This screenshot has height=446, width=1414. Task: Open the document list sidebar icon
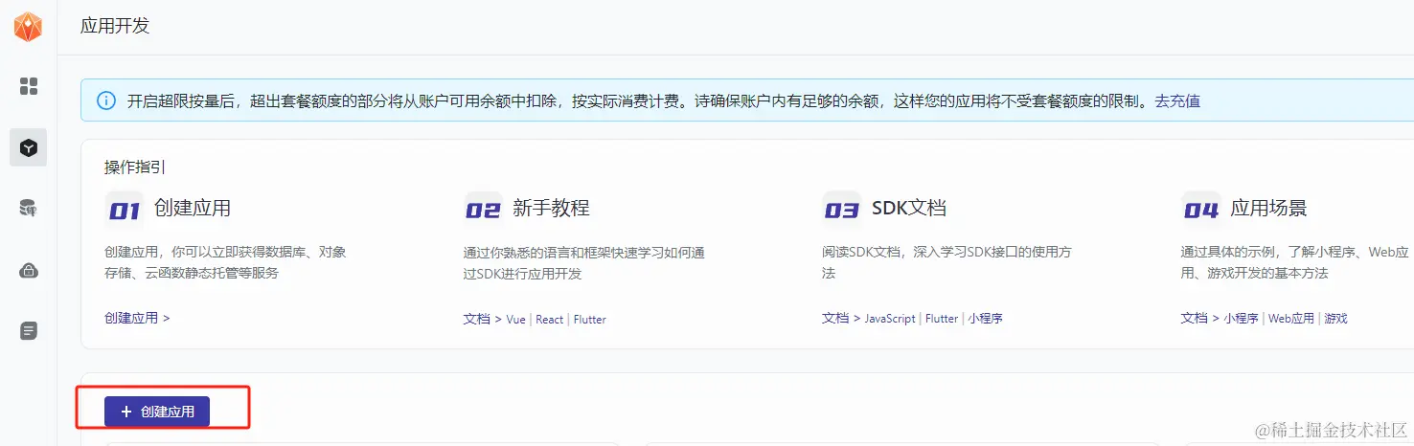[x=29, y=331]
